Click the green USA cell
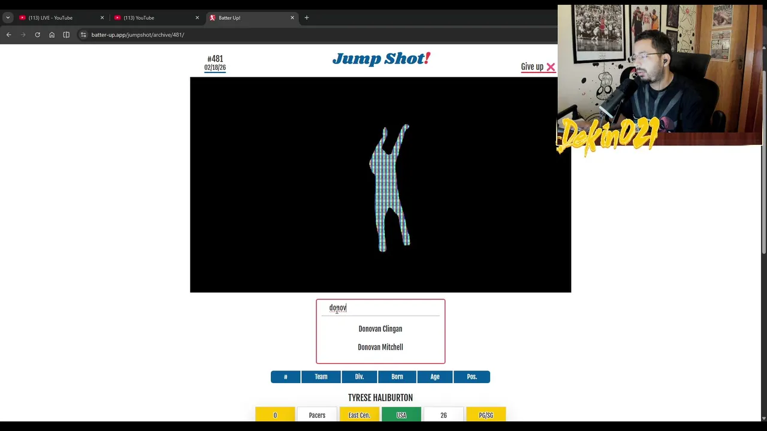 tap(401, 414)
